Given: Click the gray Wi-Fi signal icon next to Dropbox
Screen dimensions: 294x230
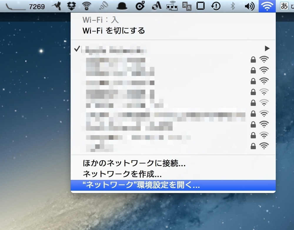Looking at the screenshot, I should 86,6.
